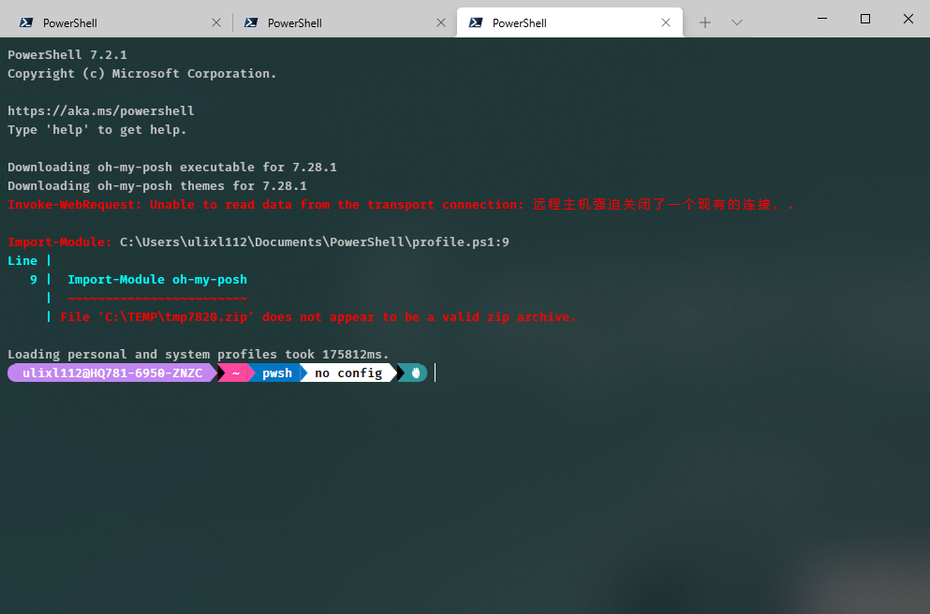Click the blinking cursor after the prompt
Viewport: 930px width, 614px height.
click(x=436, y=373)
